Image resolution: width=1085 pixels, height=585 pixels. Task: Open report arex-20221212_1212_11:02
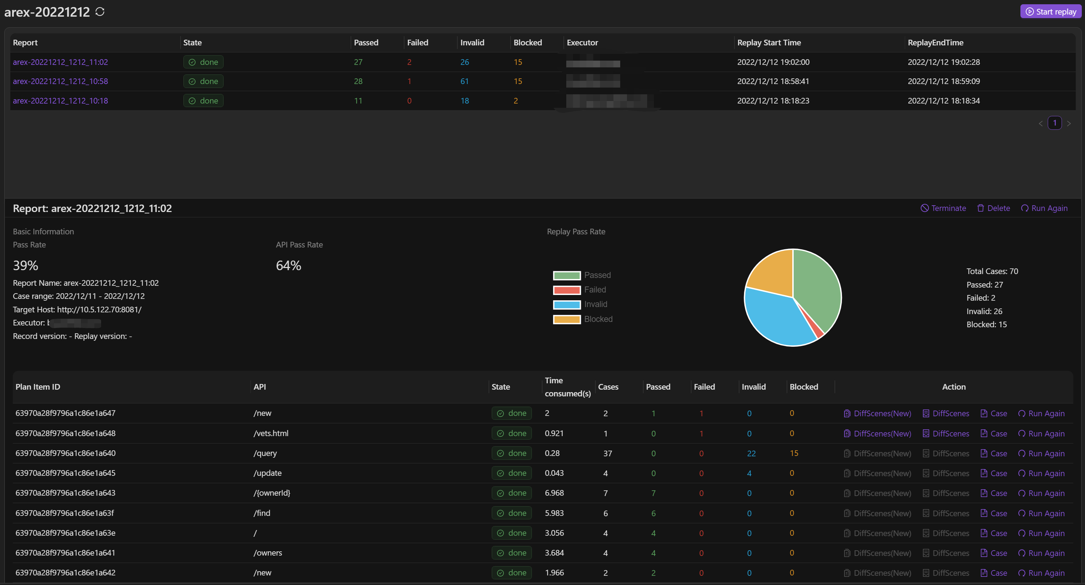pyautogui.click(x=60, y=62)
